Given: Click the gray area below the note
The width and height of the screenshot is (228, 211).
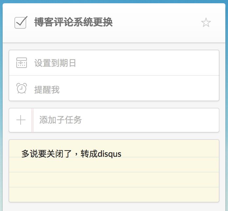Looking at the screenshot, I should click(x=114, y=207).
